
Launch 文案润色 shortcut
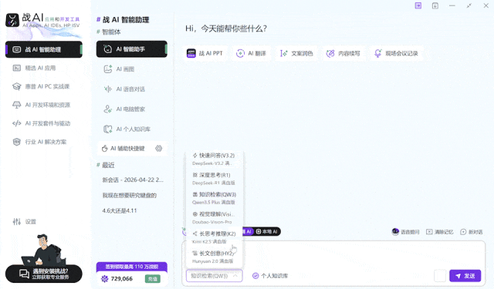click(x=296, y=53)
